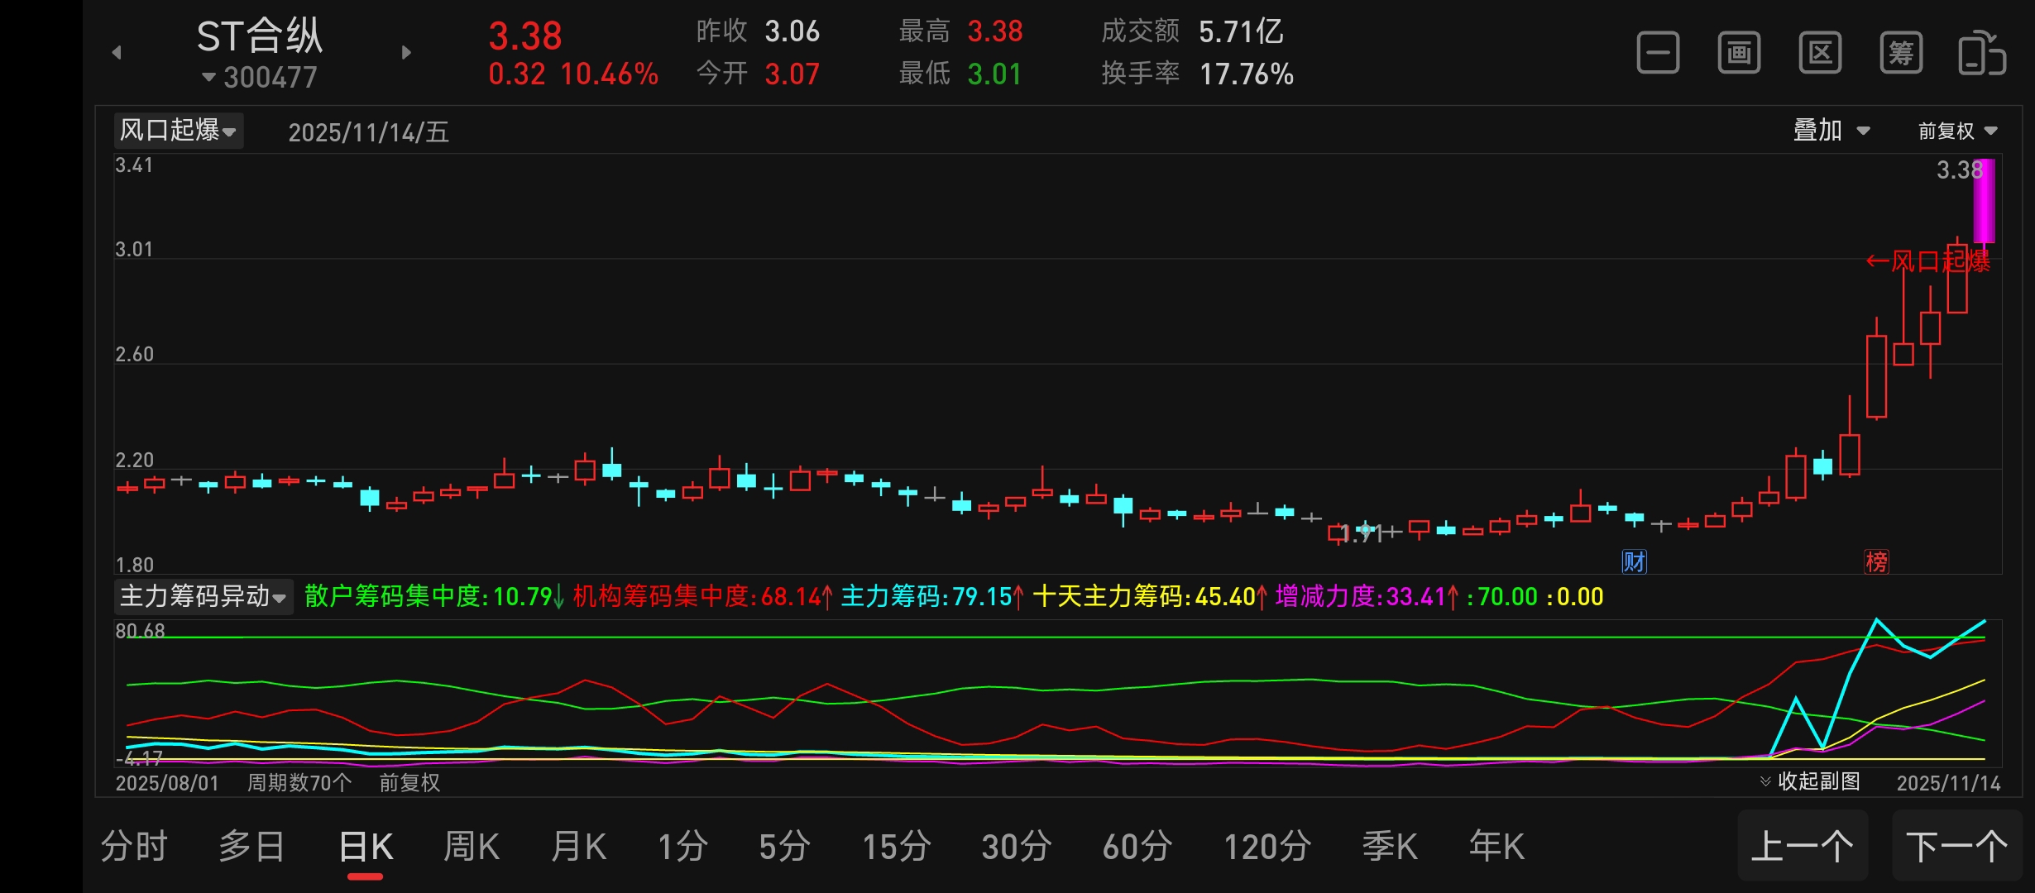2035x893 pixels.
Task: Switch to 周K weekly chart tab
Action: point(471,847)
